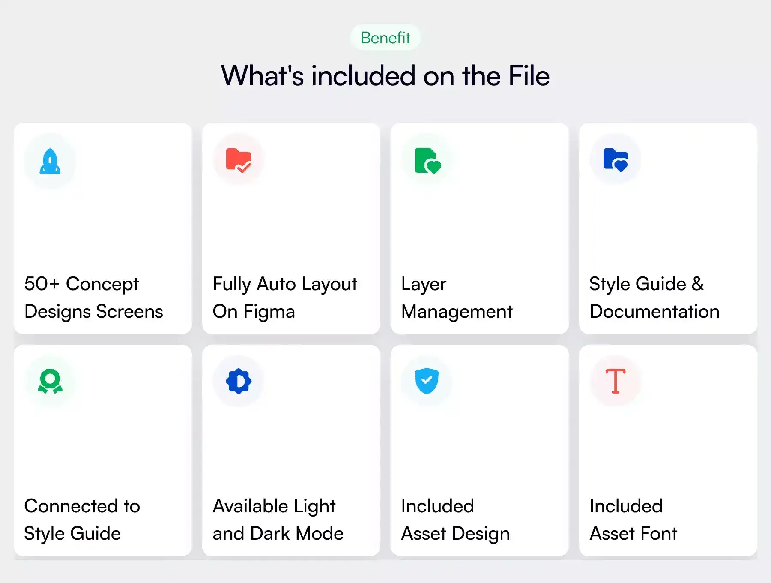
Task: Open the "Included Asset Font" text
Action: (x=633, y=520)
